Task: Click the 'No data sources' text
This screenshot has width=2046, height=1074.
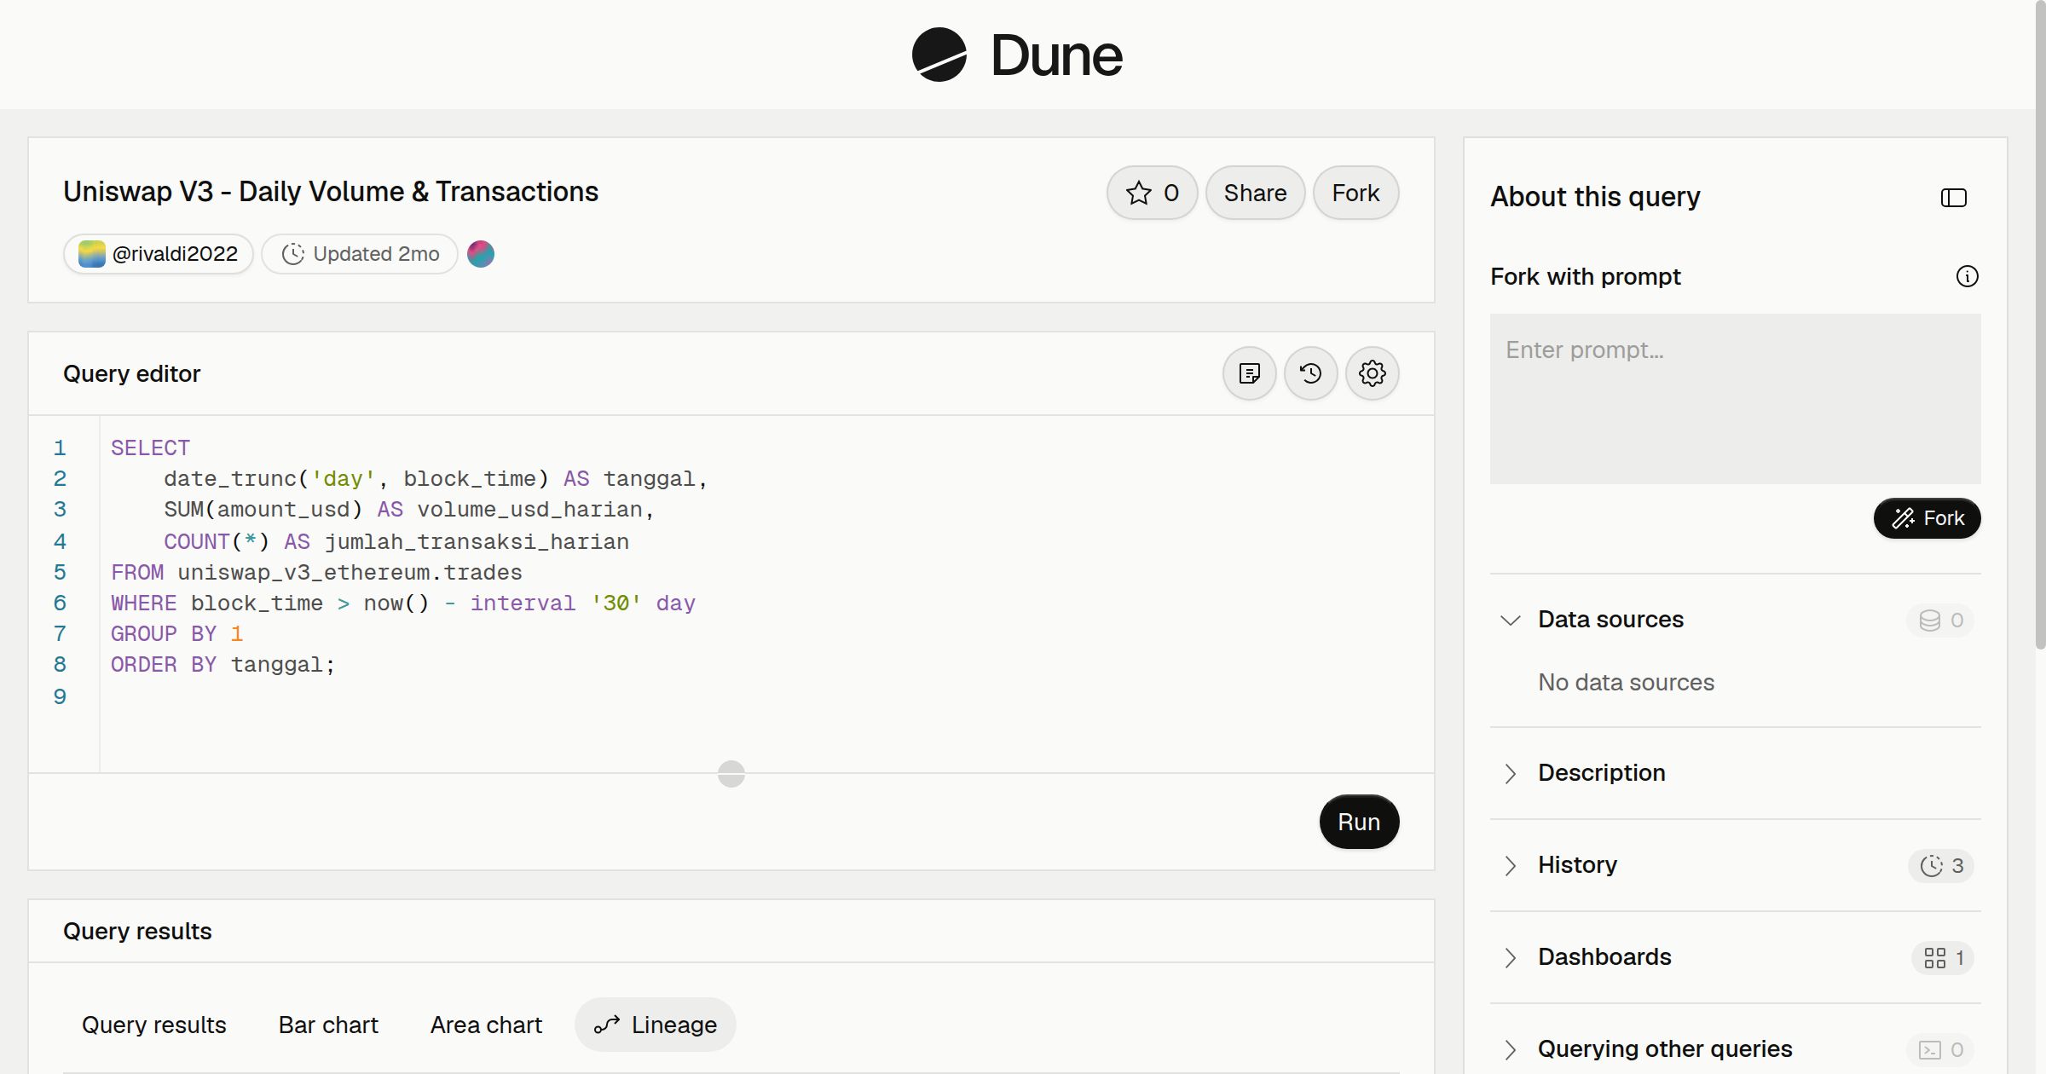Action: (x=1626, y=683)
